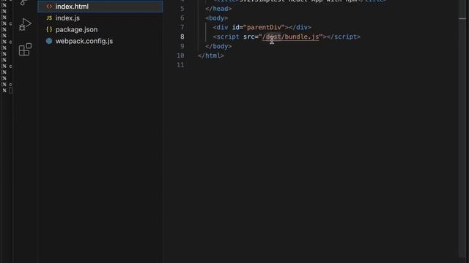This screenshot has width=469, height=263.
Task: Click line number 8 in the gutter
Action: tap(182, 37)
